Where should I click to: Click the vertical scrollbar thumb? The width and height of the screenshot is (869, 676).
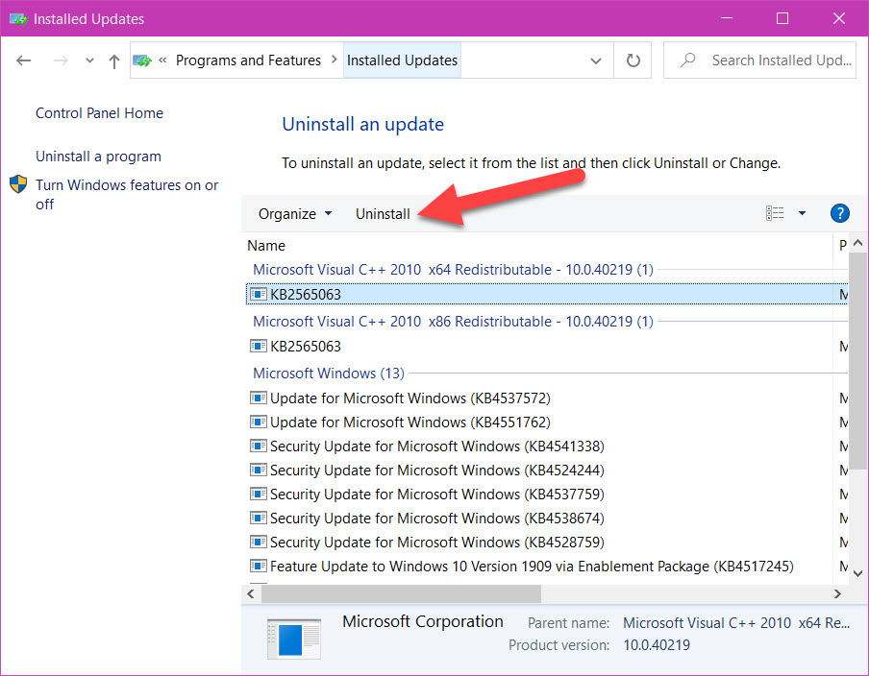(857, 360)
